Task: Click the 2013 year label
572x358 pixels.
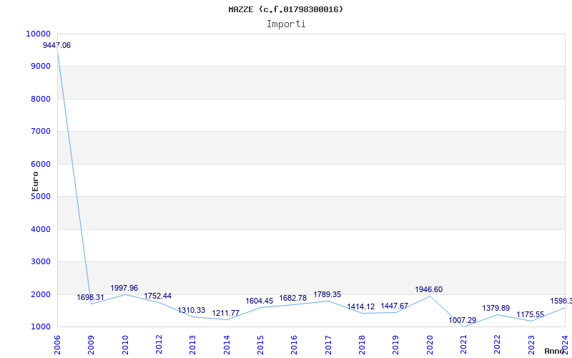Action: [192, 344]
